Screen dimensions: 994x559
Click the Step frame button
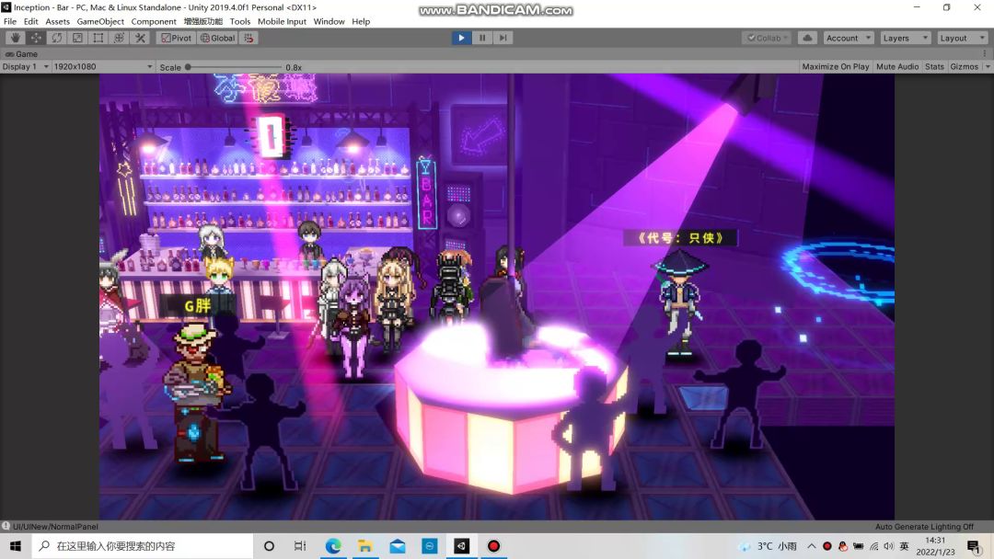click(503, 38)
